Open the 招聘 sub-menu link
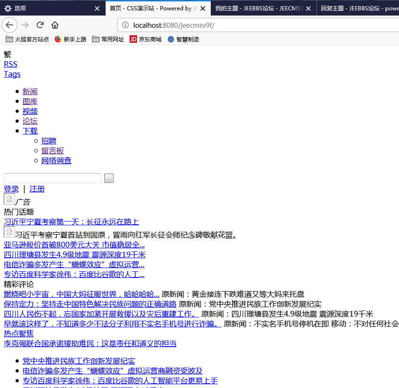399x388 pixels. click(x=49, y=141)
